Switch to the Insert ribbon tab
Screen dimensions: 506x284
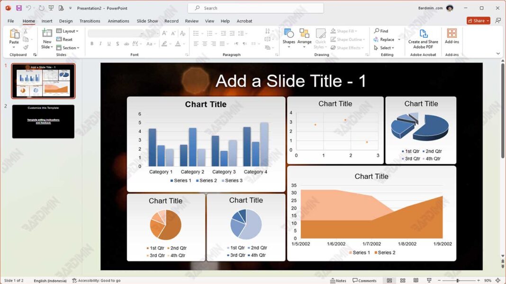point(46,21)
